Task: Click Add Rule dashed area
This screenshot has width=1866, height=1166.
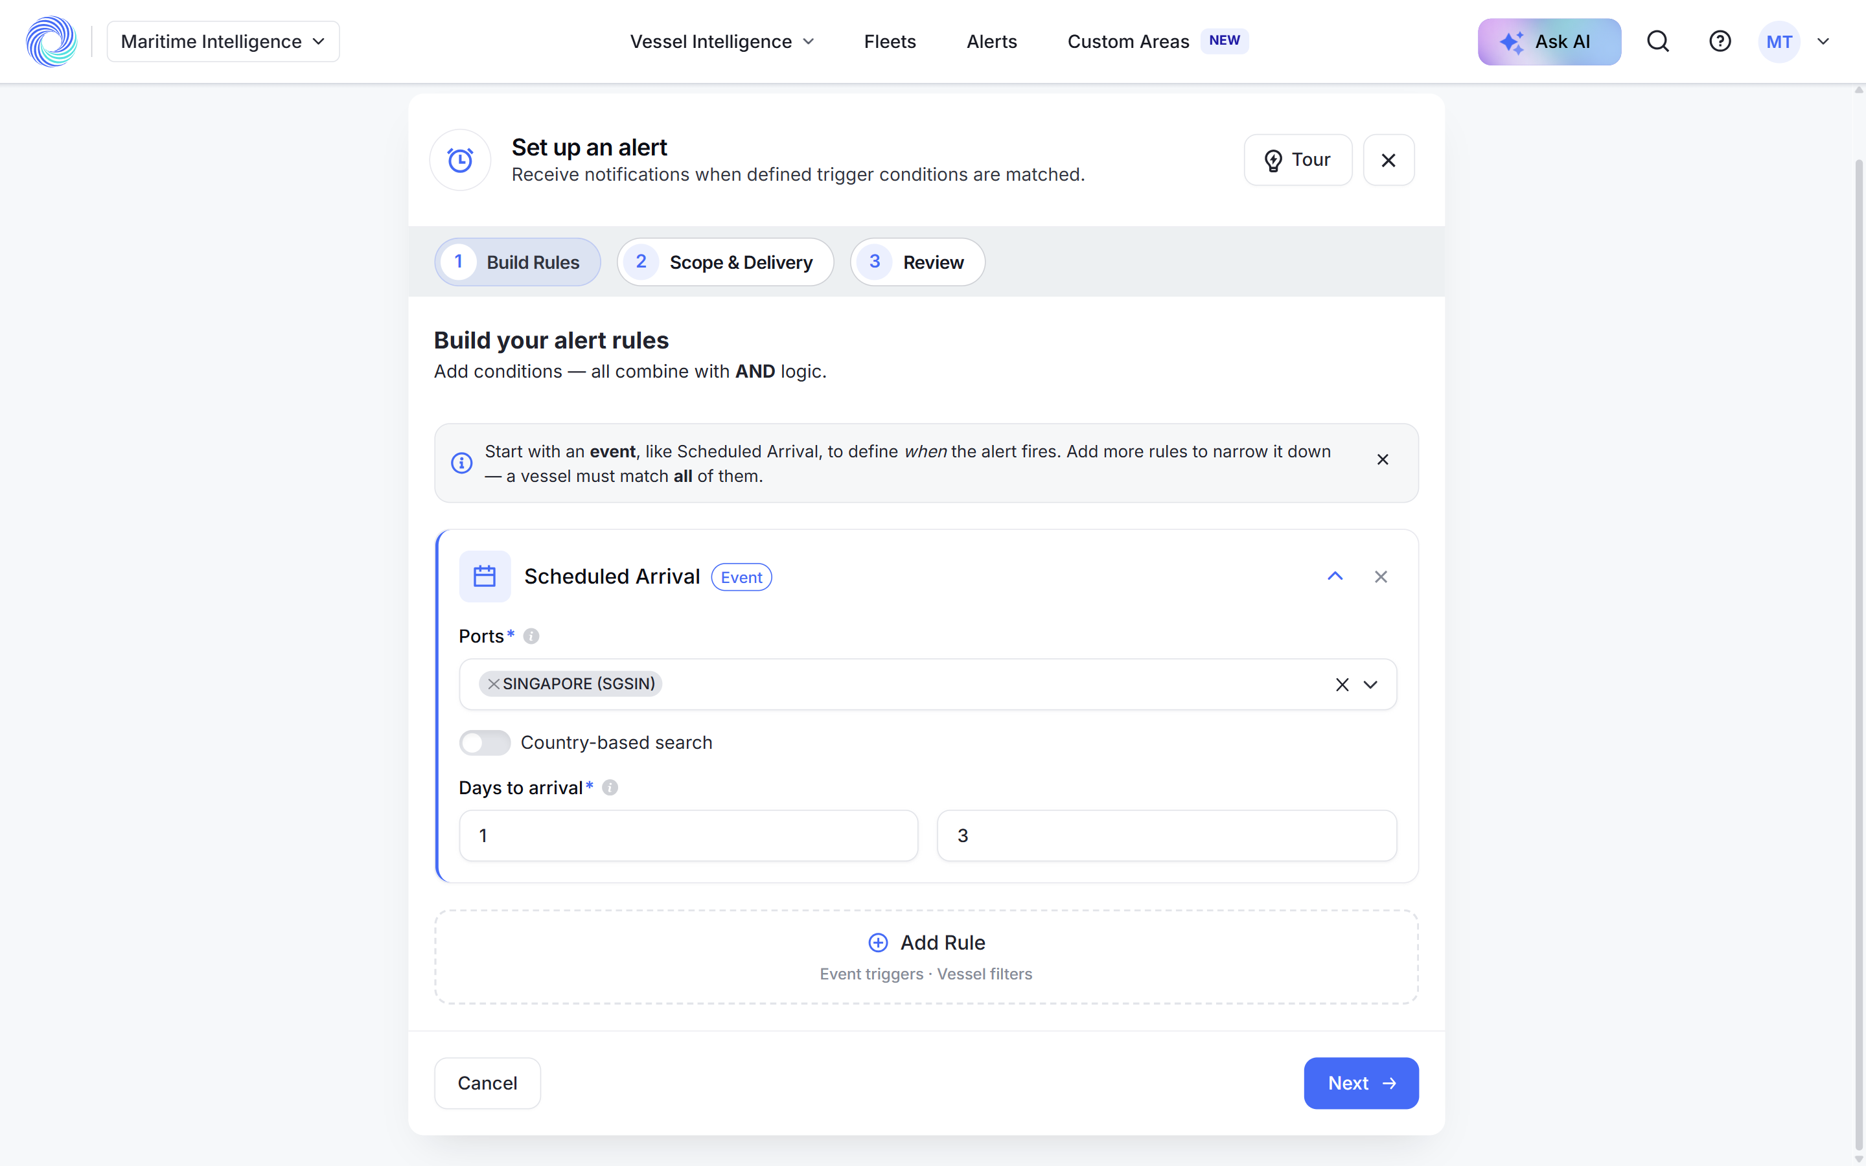Action: 926,957
